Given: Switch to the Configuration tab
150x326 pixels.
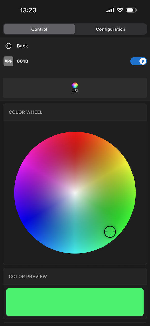Looking at the screenshot, I should click(x=111, y=29).
